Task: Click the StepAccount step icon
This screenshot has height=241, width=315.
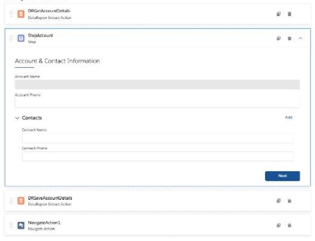Action: (20, 38)
